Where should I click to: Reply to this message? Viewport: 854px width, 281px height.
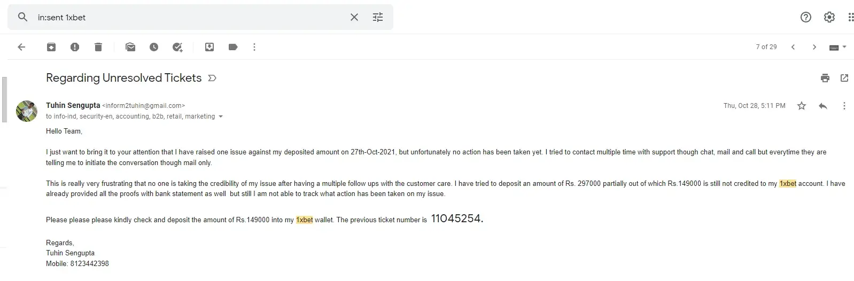(x=823, y=106)
